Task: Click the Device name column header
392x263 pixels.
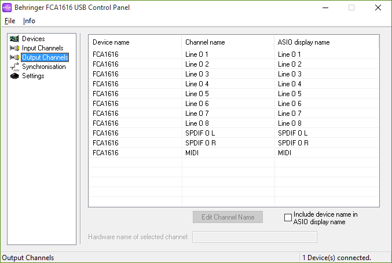Action: tap(111, 42)
